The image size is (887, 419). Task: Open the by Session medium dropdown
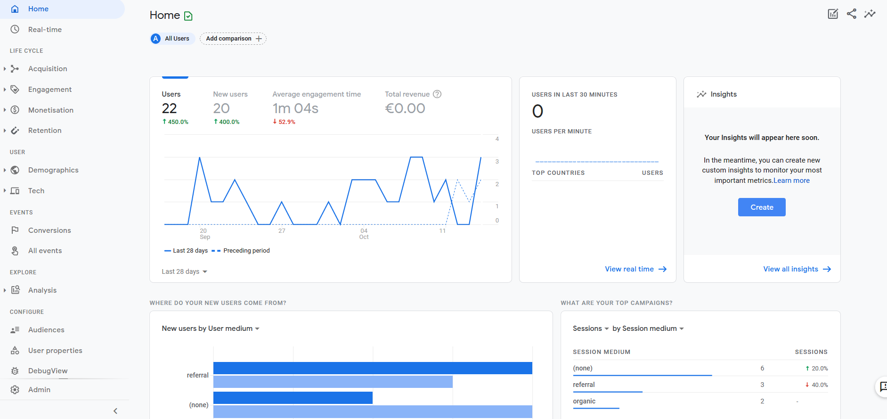click(648, 329)
